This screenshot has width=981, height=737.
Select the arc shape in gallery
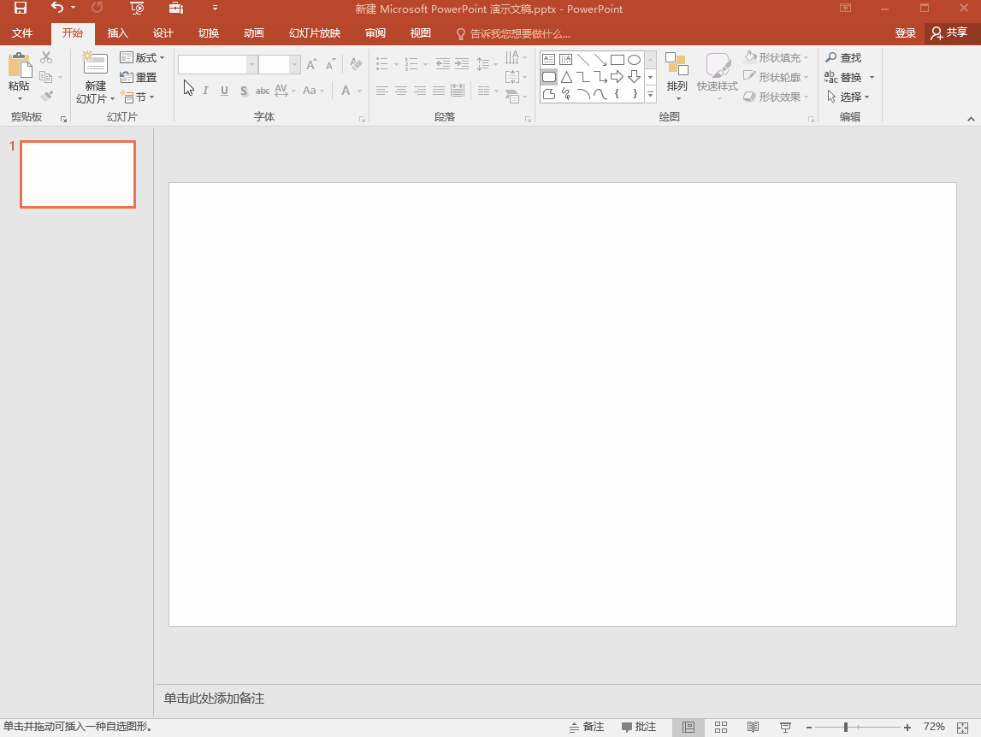[x=583, y=94]
